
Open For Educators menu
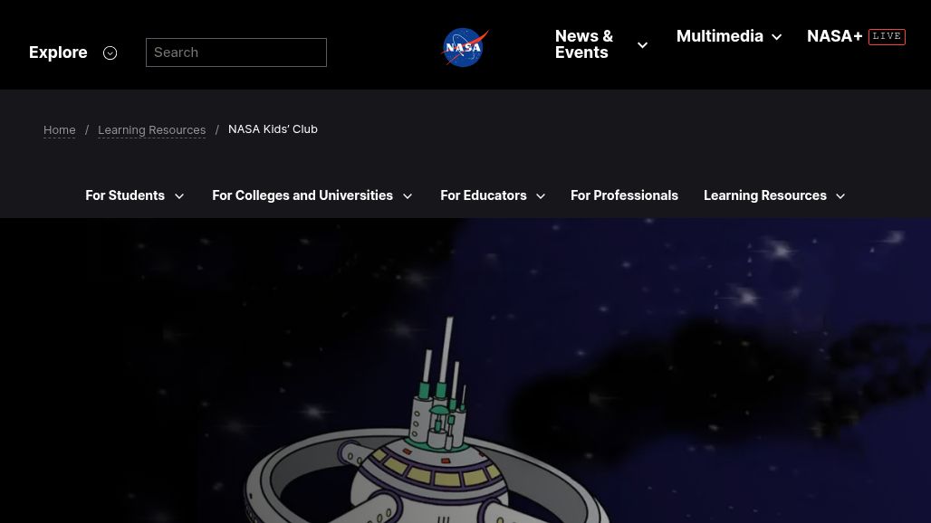[x=484, y=195]
